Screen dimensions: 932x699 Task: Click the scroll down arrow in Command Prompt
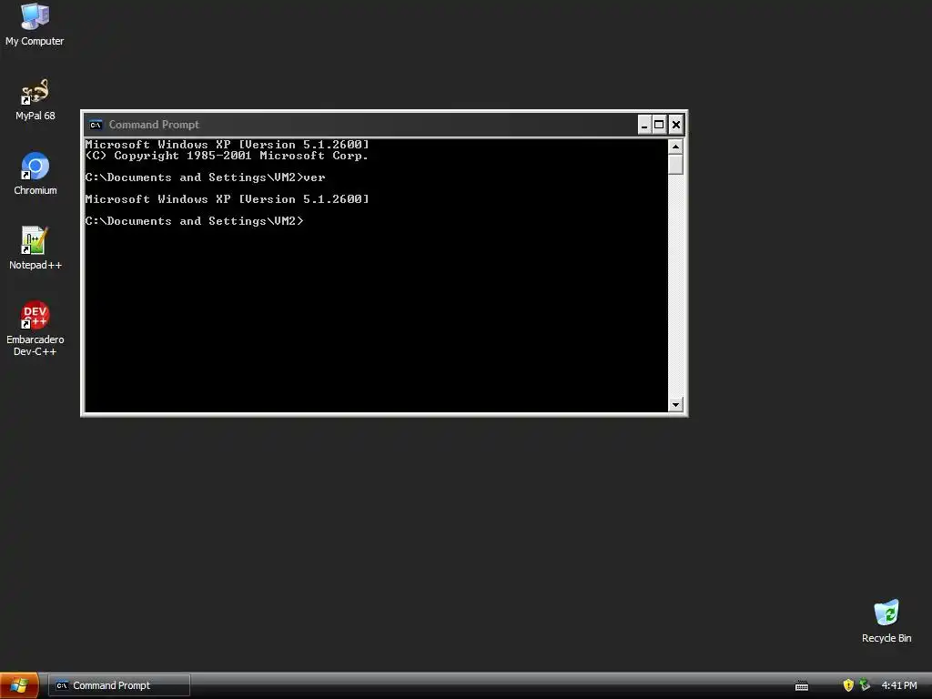pos(675,405)
